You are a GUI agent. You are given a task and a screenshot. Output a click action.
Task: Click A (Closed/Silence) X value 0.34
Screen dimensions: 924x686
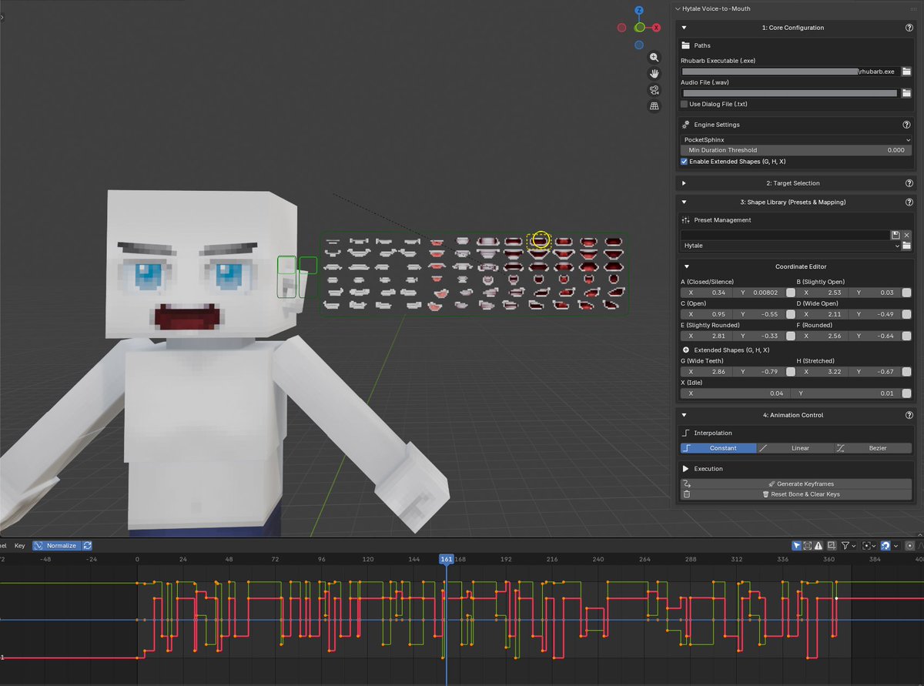tap(707, 293)
